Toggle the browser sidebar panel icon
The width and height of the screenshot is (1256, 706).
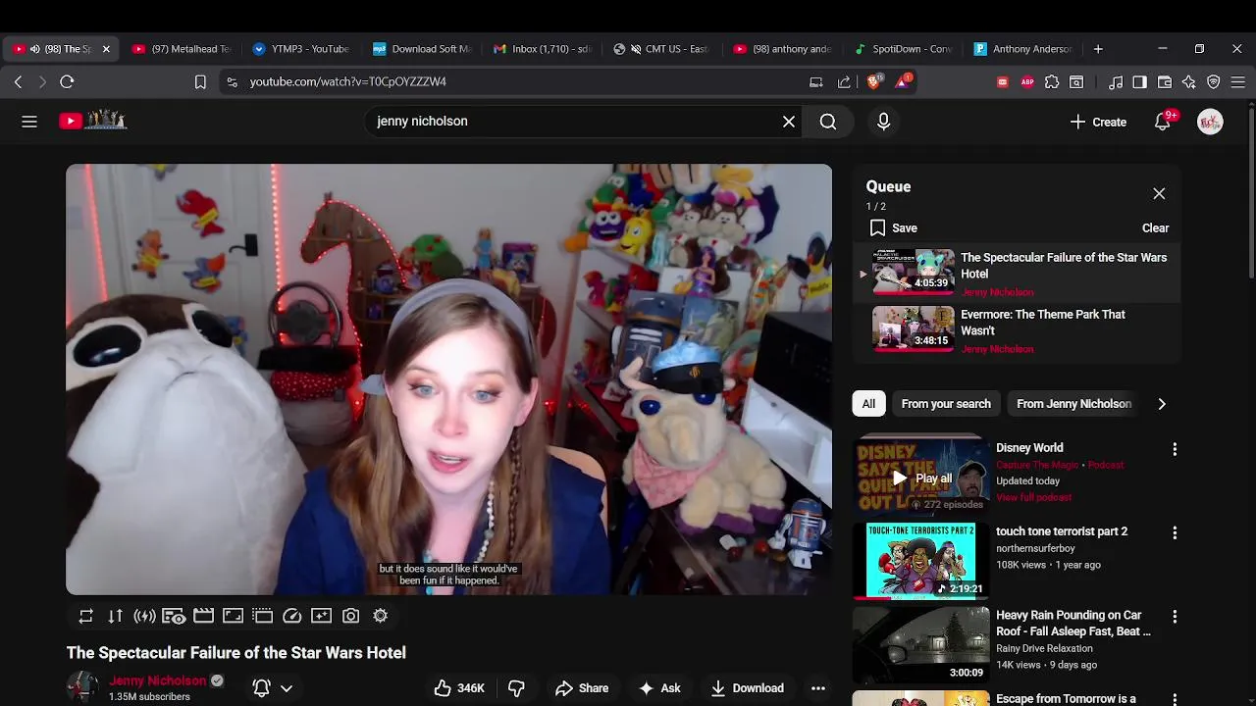[x=1139, y=82]
